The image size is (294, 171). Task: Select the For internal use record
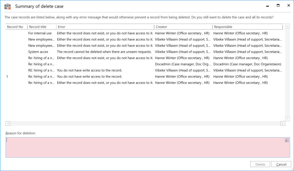point(40,33)
